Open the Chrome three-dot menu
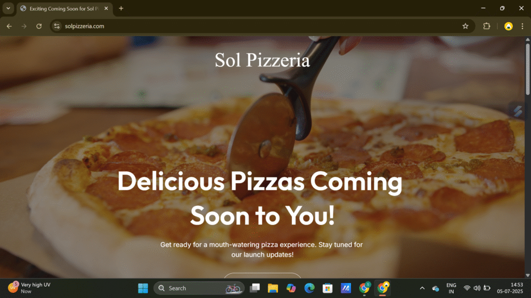Viewport: 531px width, 298px height. click(x=522, y=26)
